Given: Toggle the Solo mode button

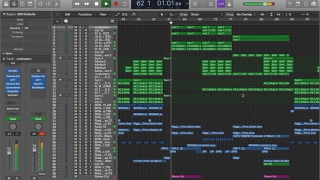Looking at the screenshot, I should tap(211, 4).
